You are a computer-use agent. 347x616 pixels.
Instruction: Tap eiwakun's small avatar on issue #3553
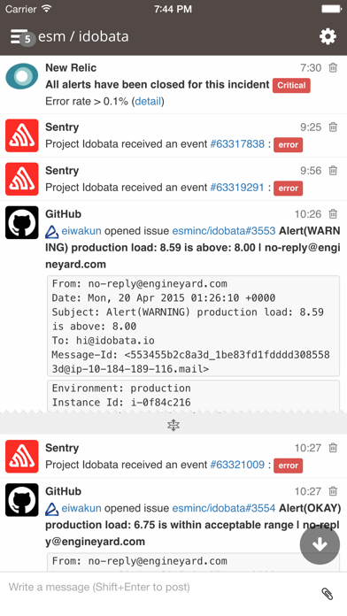(x=52, y=231)
